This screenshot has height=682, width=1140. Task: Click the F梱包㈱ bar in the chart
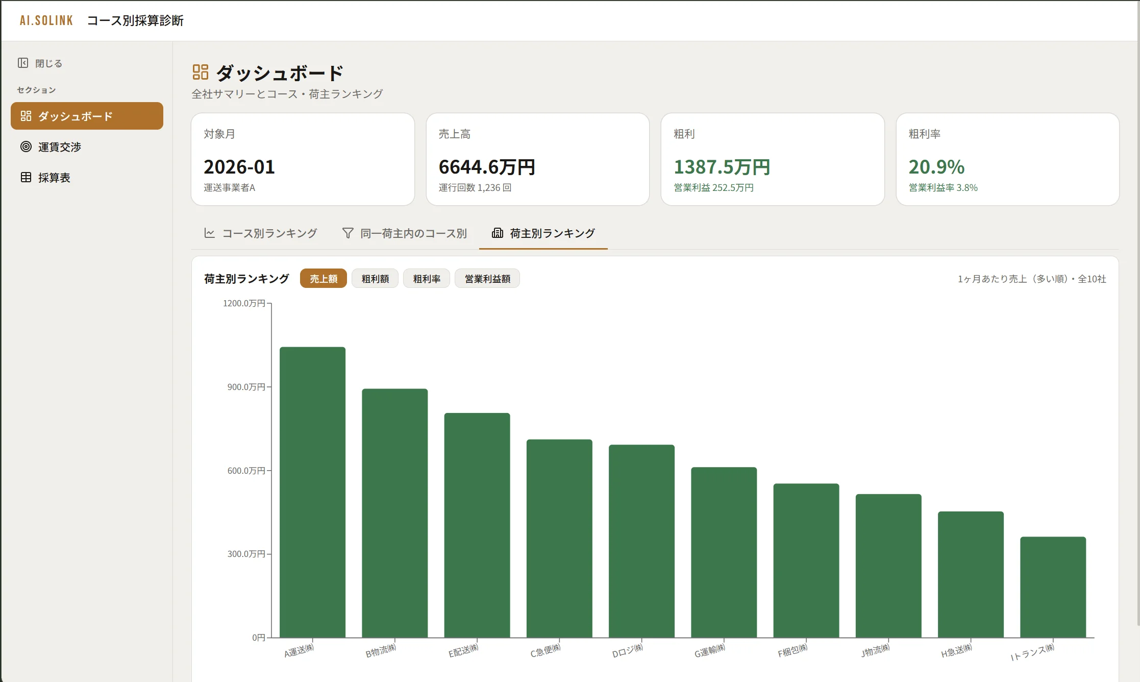pyautogui.click(x=806, y=561)
